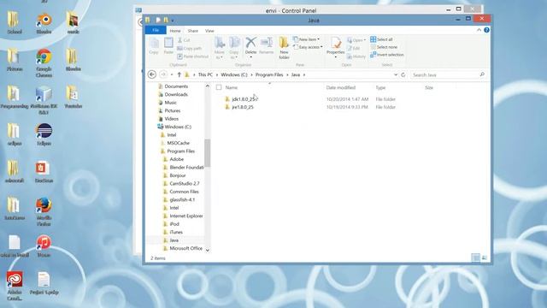547x308 pixels.
Task: Open the Delete button dropdown arrow
Action: 250,57
